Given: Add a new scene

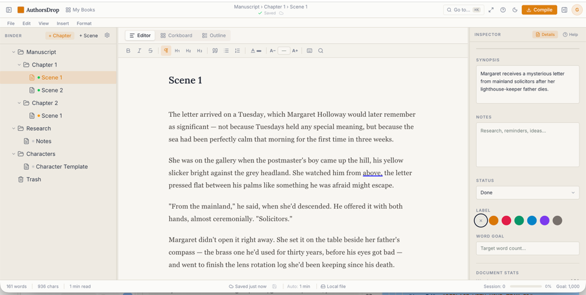Looking at the screenshot, I should pyautogui.click(x=89, y=35).
